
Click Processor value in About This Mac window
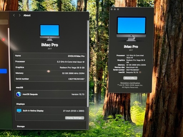135,56
